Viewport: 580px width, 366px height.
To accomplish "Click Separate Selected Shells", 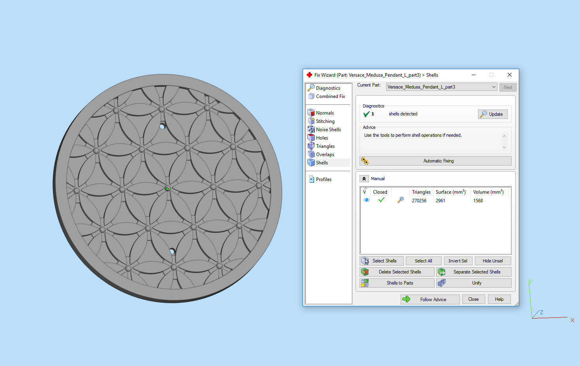I will (474, 272).
